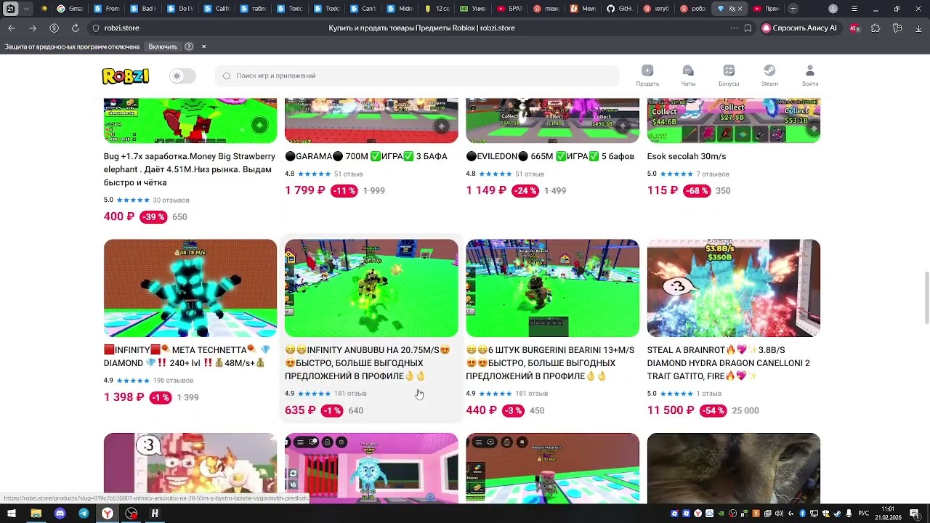Open a new browser tab
The height and width of the screenshot is (523, 930).
tap(793, 9)
